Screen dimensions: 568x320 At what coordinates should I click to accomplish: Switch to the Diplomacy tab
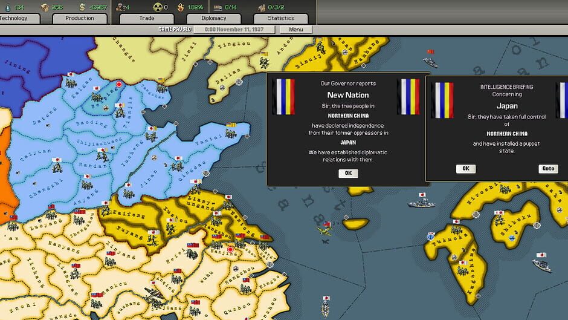click(213, 18)
